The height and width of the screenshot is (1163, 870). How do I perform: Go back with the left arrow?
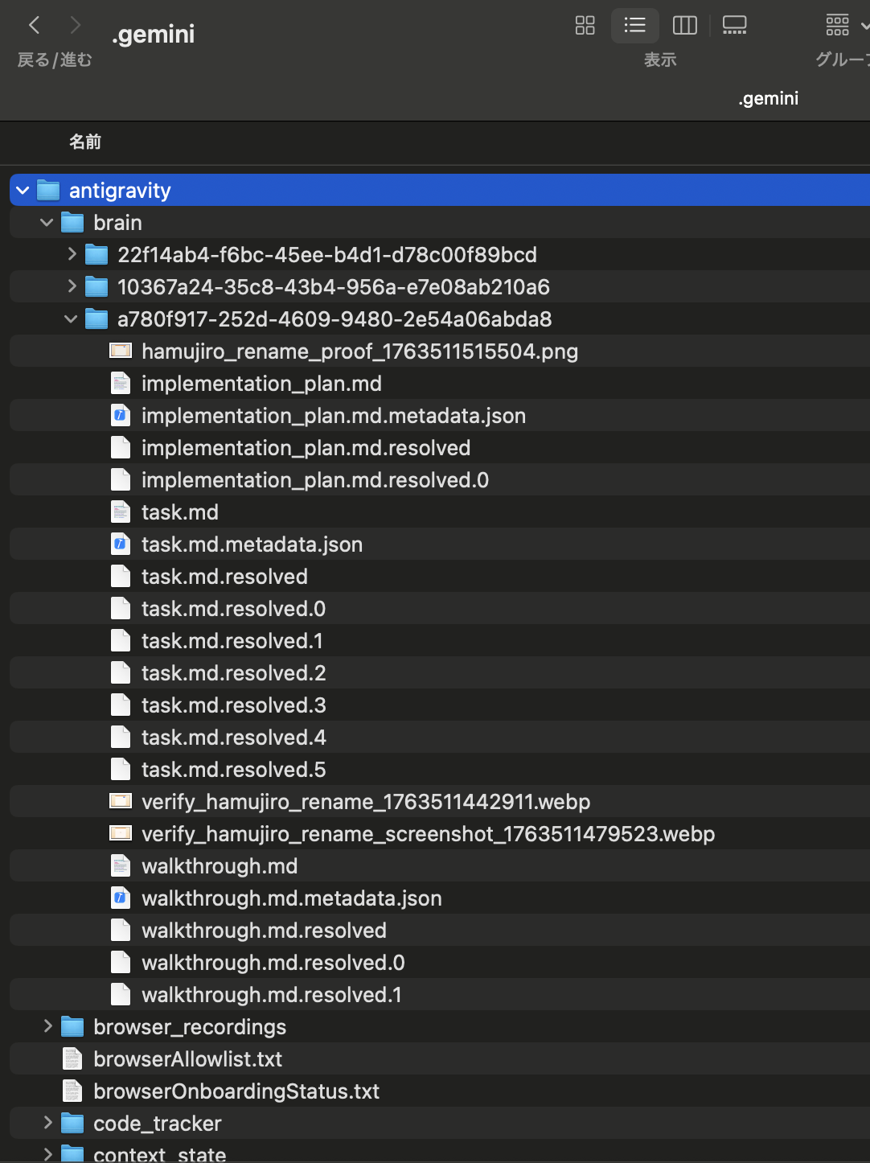34,25
